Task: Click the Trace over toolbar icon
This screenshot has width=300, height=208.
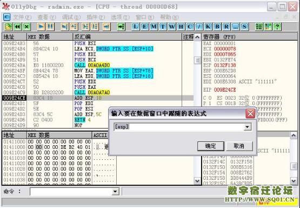Action: pyautogui.click(x=95, y=27)
